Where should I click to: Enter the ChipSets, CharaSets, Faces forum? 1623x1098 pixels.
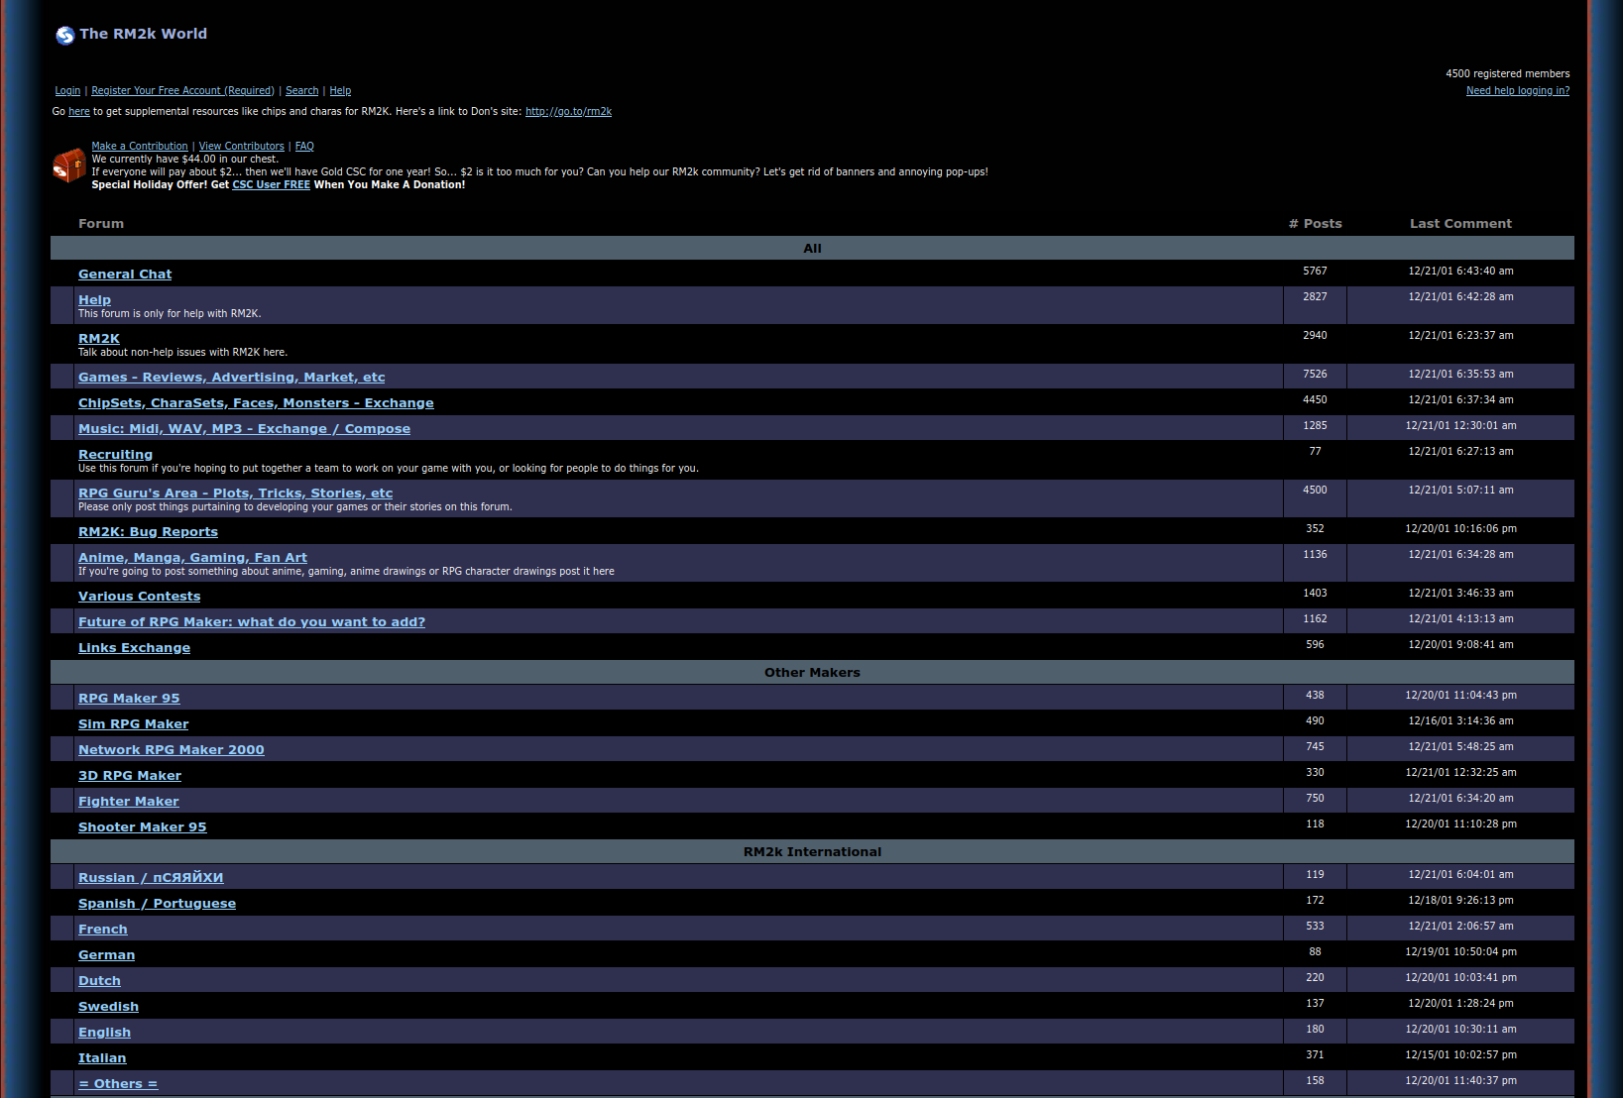click(x=256, y=403)
